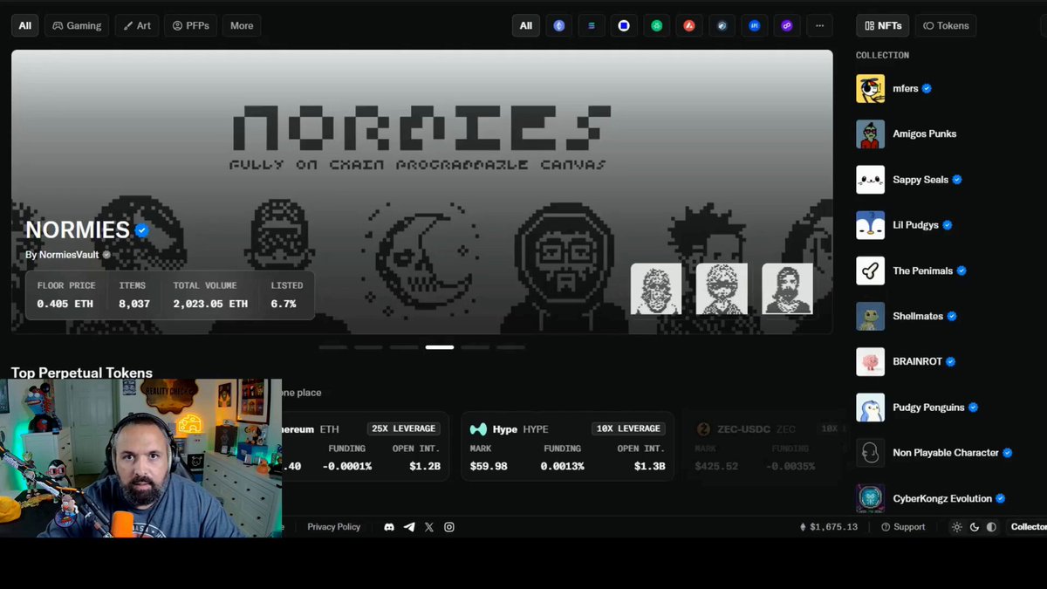This screenshot has height=589, width=1047.
Task: Filter by the Solana chain icon
Action: coord(592,25)
